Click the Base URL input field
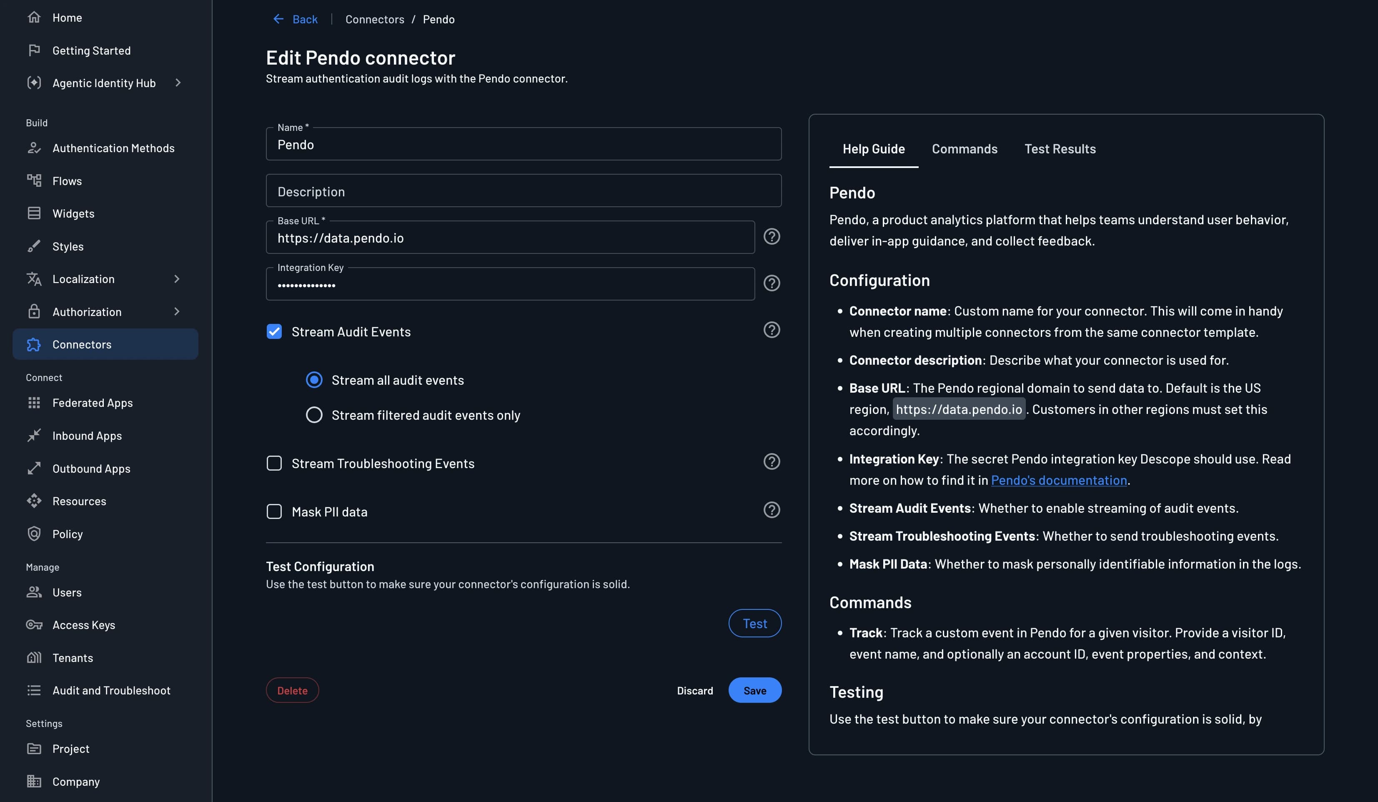 point(510,237)
